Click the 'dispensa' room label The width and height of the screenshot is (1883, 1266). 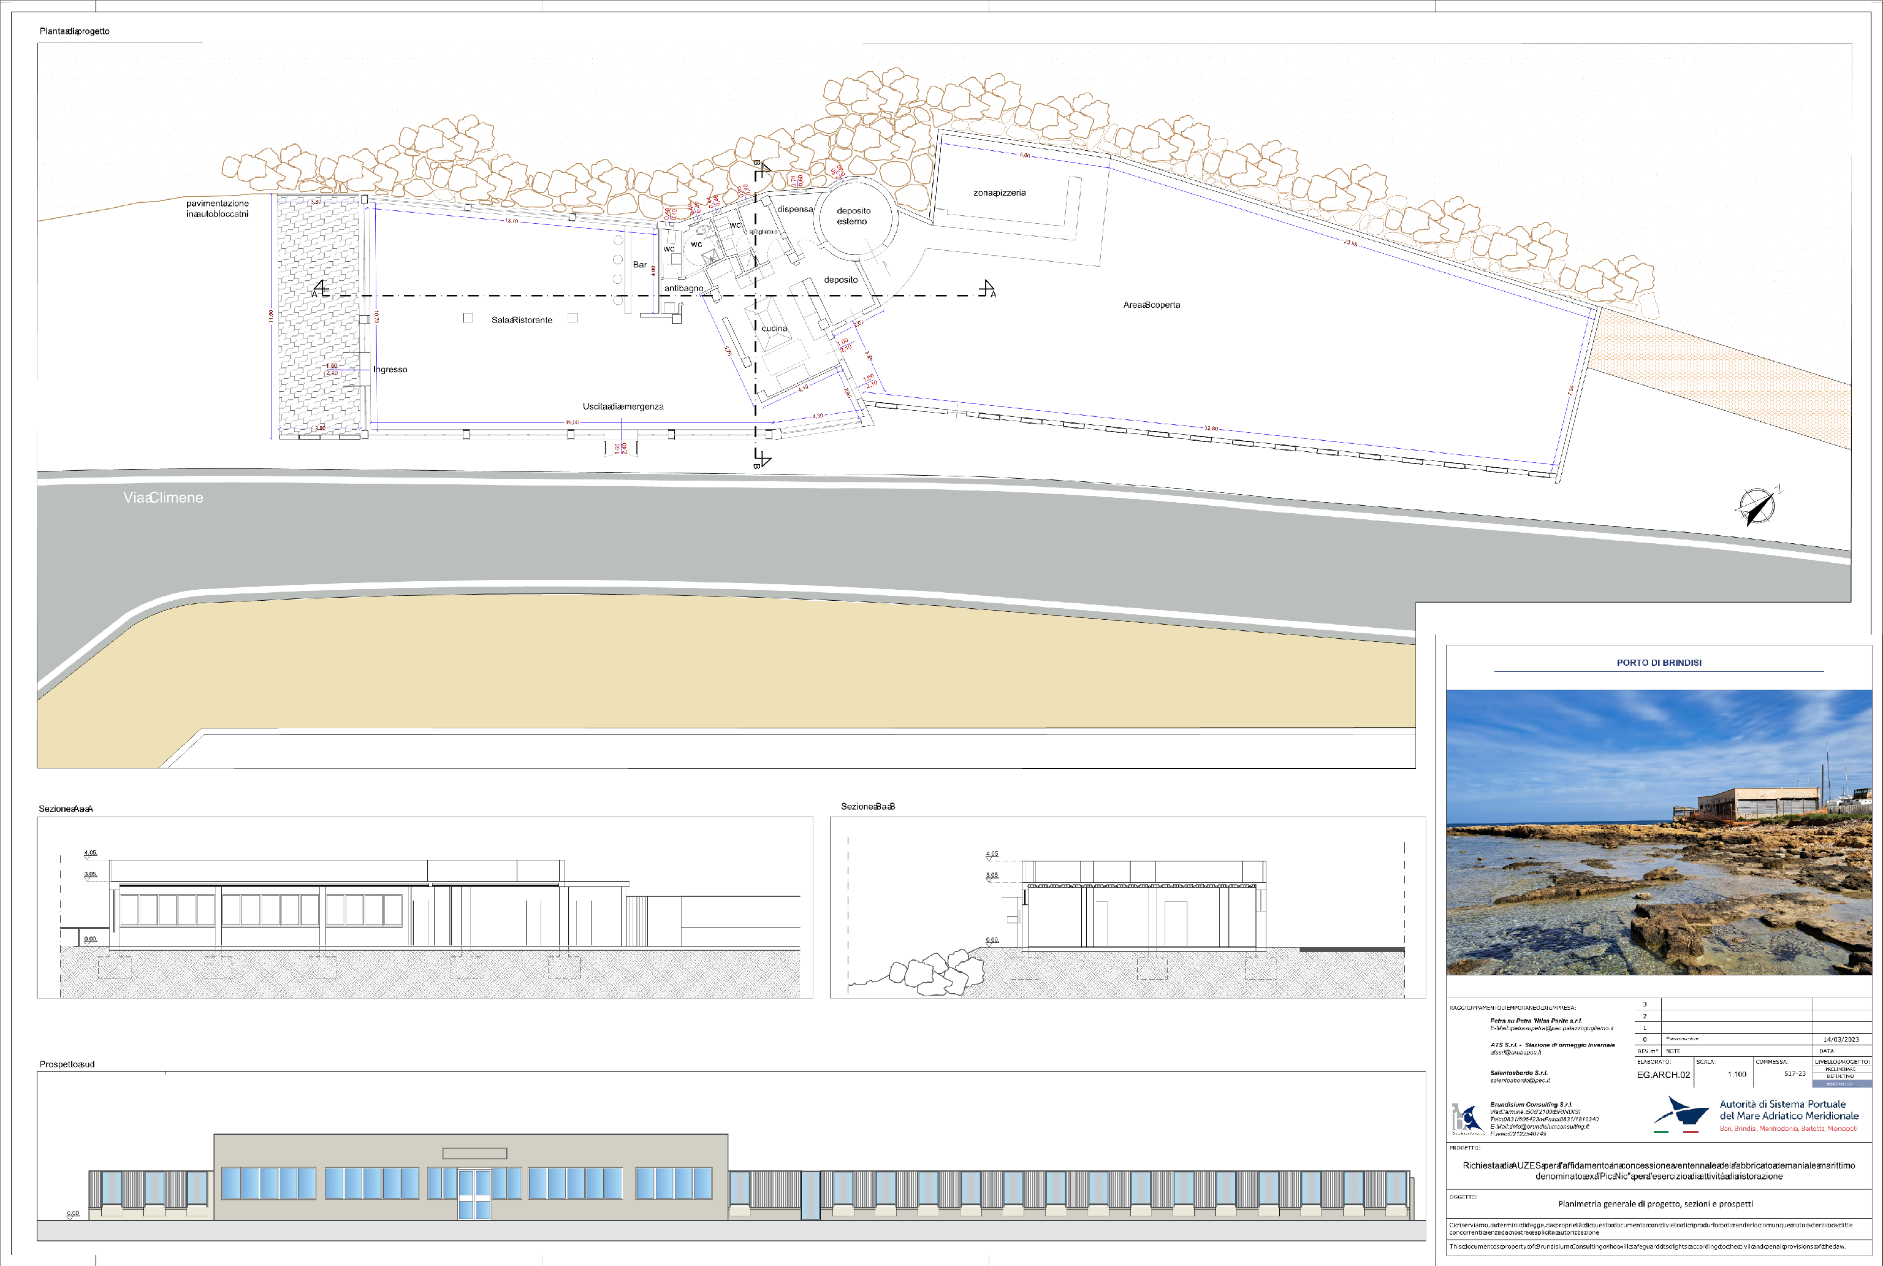795,209
